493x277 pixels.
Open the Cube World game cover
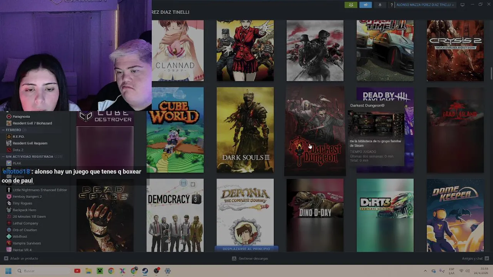(x=175, y=130)
